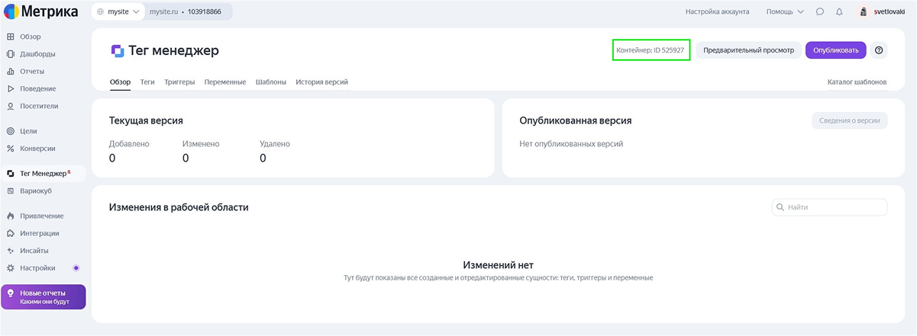Click the Тег Менеджер sidebar icon
Image resolution: width=917 pixels, height=336 pixels.
point(11,174)
